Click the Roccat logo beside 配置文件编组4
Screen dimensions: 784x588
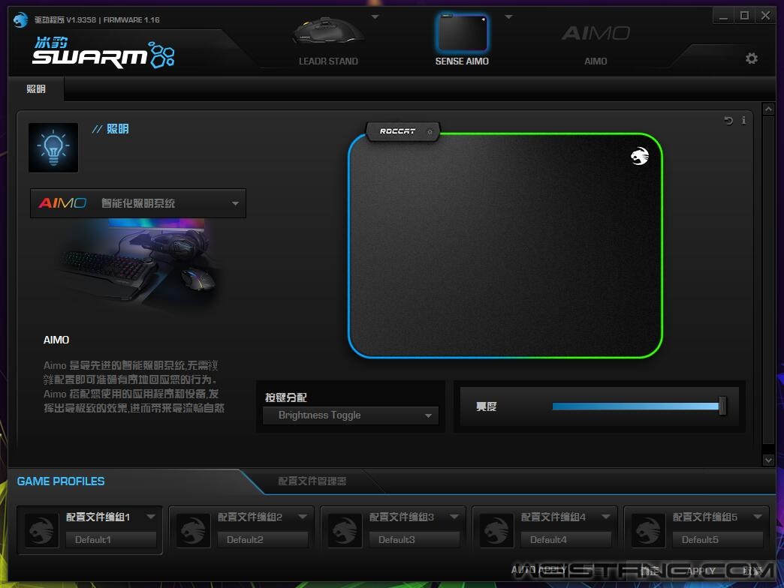496,530
